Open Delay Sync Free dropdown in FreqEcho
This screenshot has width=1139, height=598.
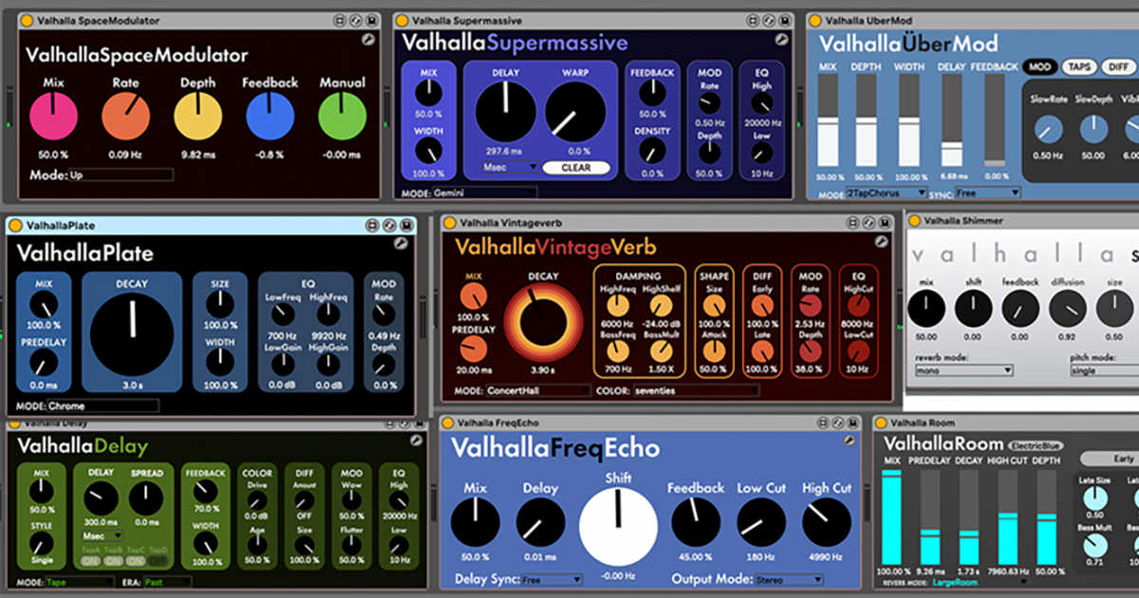[550, 579]
